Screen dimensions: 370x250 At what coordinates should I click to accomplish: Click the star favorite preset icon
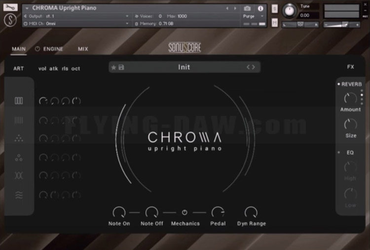(113, 68)
